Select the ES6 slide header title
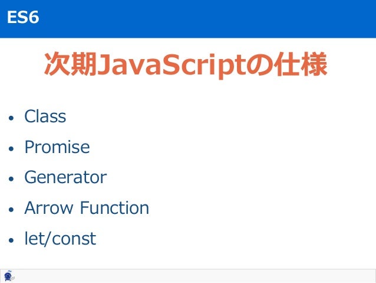The width and height of the screenshot is (376, 283). pyautogui.click(x=23, y=17)
